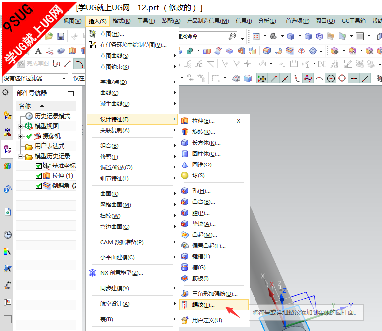Click the Part Navigator sidebar icon
This screenshot has height=331, width=382.
tap(8, 149)
